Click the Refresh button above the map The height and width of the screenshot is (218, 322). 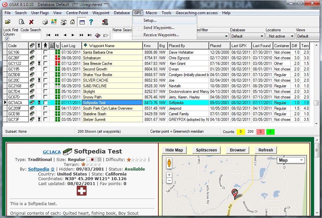(x=266, y=150)
